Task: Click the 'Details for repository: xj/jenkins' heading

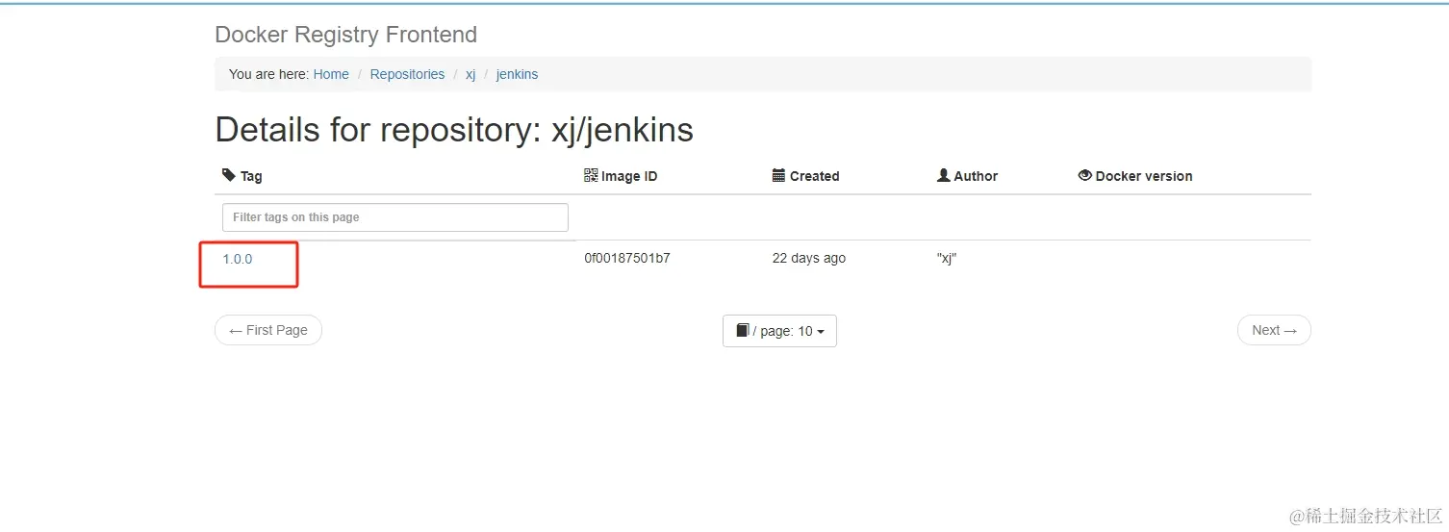Action: point(454,130)
